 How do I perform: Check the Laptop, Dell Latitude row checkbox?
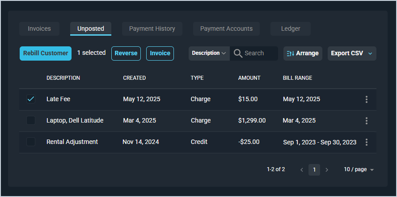31,121
